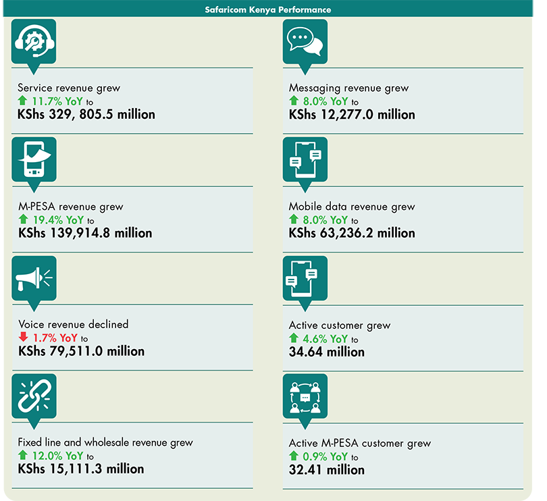
Task: Click the value KShs 79,511.0 million
Action: tap(81, 351)
